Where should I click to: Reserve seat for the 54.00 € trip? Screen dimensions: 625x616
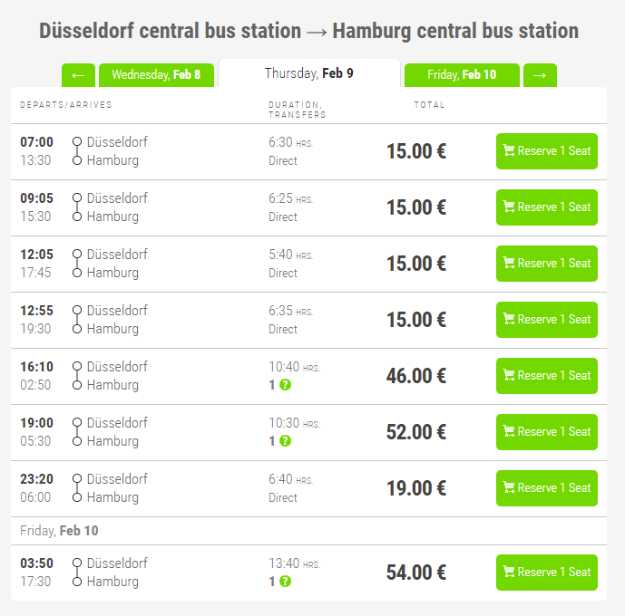(546, 573)
